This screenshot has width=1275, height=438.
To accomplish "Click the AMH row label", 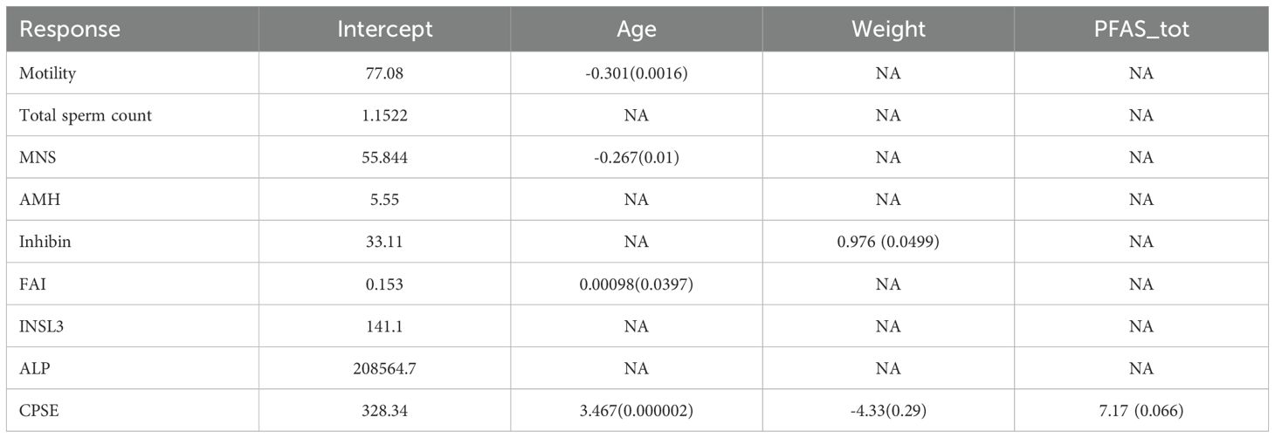I will click(38, 200).
